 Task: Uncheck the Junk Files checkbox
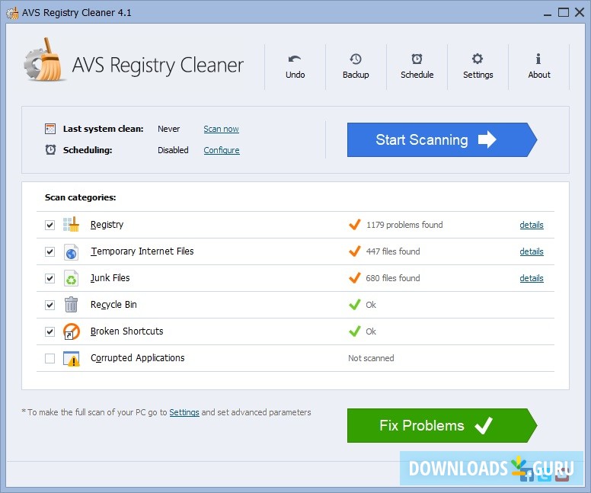[x=50, y=278]
